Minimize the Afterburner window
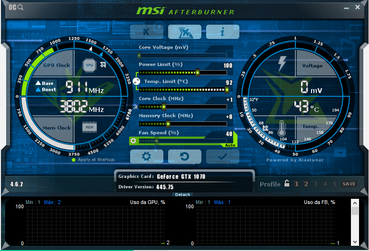Viewport: 369px width, 251px height. (346, 8)
